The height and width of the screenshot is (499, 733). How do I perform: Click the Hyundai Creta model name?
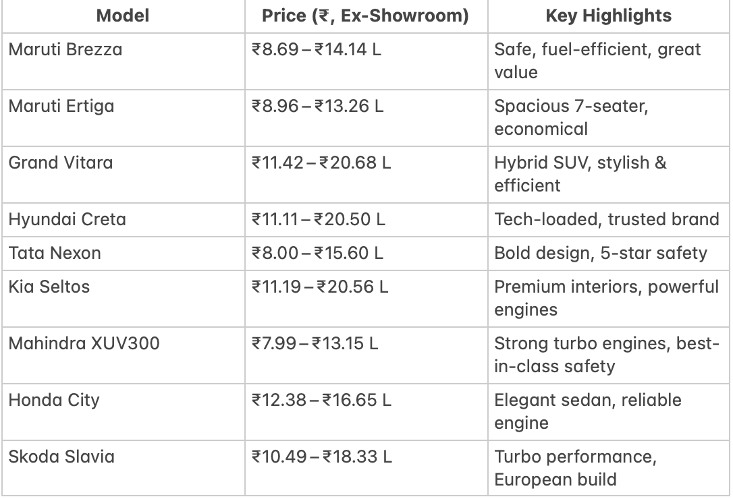pyautogui.click(x=67, y=219)
